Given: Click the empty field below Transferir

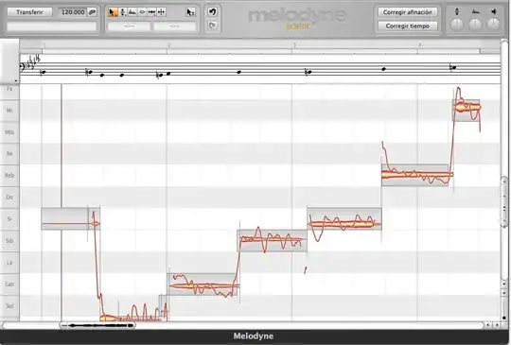Looking at the screenshot, I should pos(52,26).
